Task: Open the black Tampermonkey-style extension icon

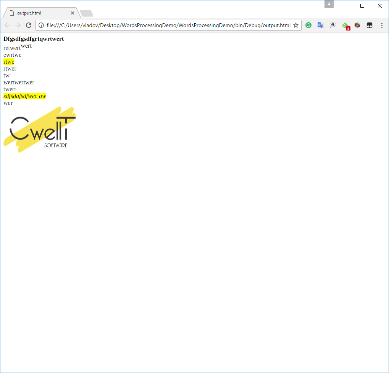Action: (x=370, y=25)
